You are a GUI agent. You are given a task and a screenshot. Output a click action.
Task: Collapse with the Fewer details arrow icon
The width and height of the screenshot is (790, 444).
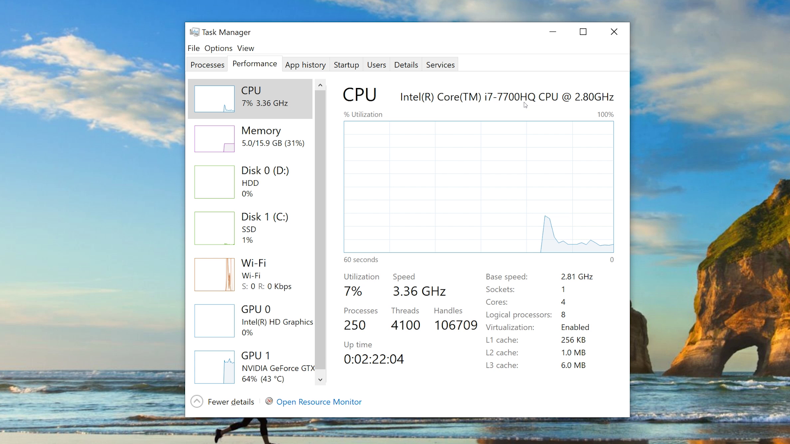(197, 402)
